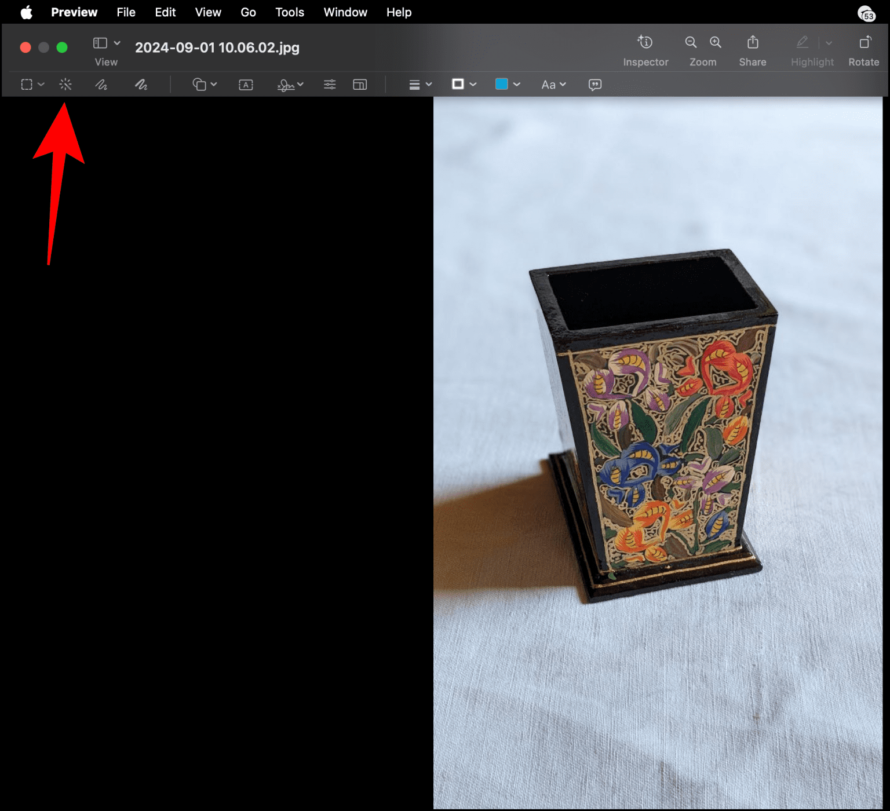Pick the Sketch tool
890x811 pixels.
(x=101, y=85)
